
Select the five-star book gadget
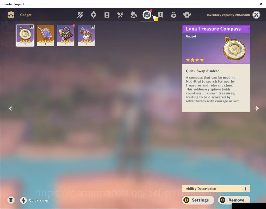click(46, 36)
